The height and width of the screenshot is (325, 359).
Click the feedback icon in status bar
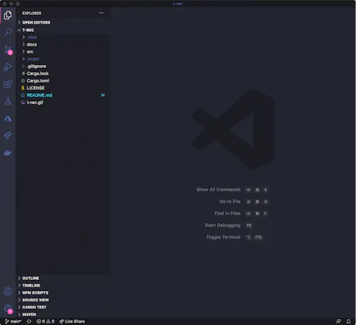(x=339, y=321)
